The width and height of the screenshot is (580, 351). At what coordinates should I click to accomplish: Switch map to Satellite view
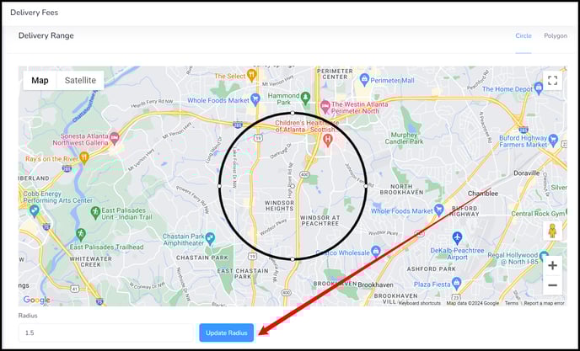80,81
